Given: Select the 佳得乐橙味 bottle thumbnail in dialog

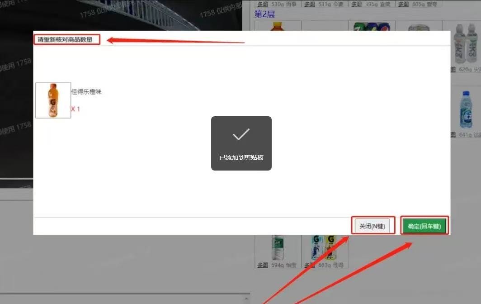Looking at the screenshot, I should click(x=53, y=100).
